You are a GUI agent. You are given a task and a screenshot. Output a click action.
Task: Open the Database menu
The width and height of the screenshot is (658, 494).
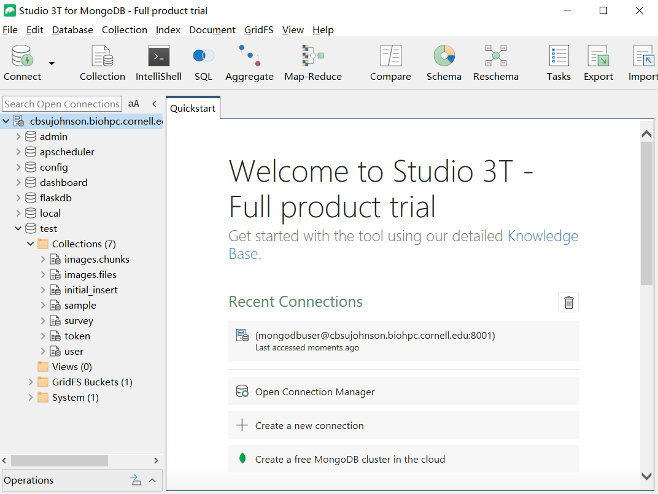point(72,30)
